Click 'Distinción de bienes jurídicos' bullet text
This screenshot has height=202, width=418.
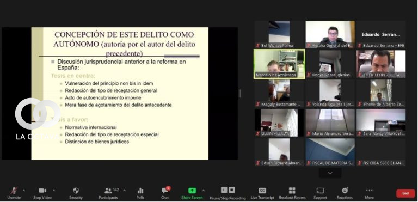[x=97, y=142]
